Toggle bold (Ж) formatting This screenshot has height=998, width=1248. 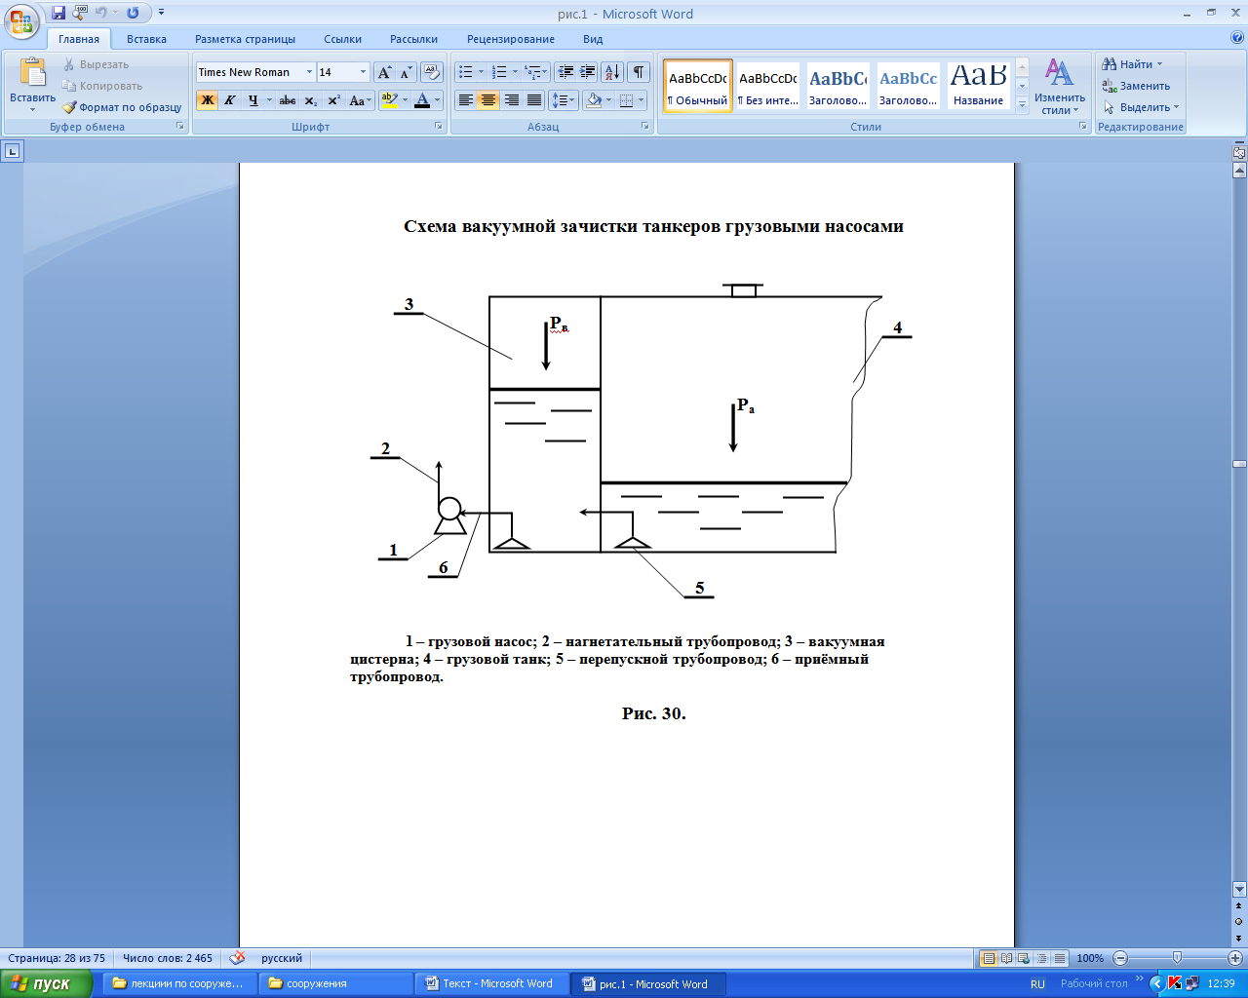pos(207,100)
